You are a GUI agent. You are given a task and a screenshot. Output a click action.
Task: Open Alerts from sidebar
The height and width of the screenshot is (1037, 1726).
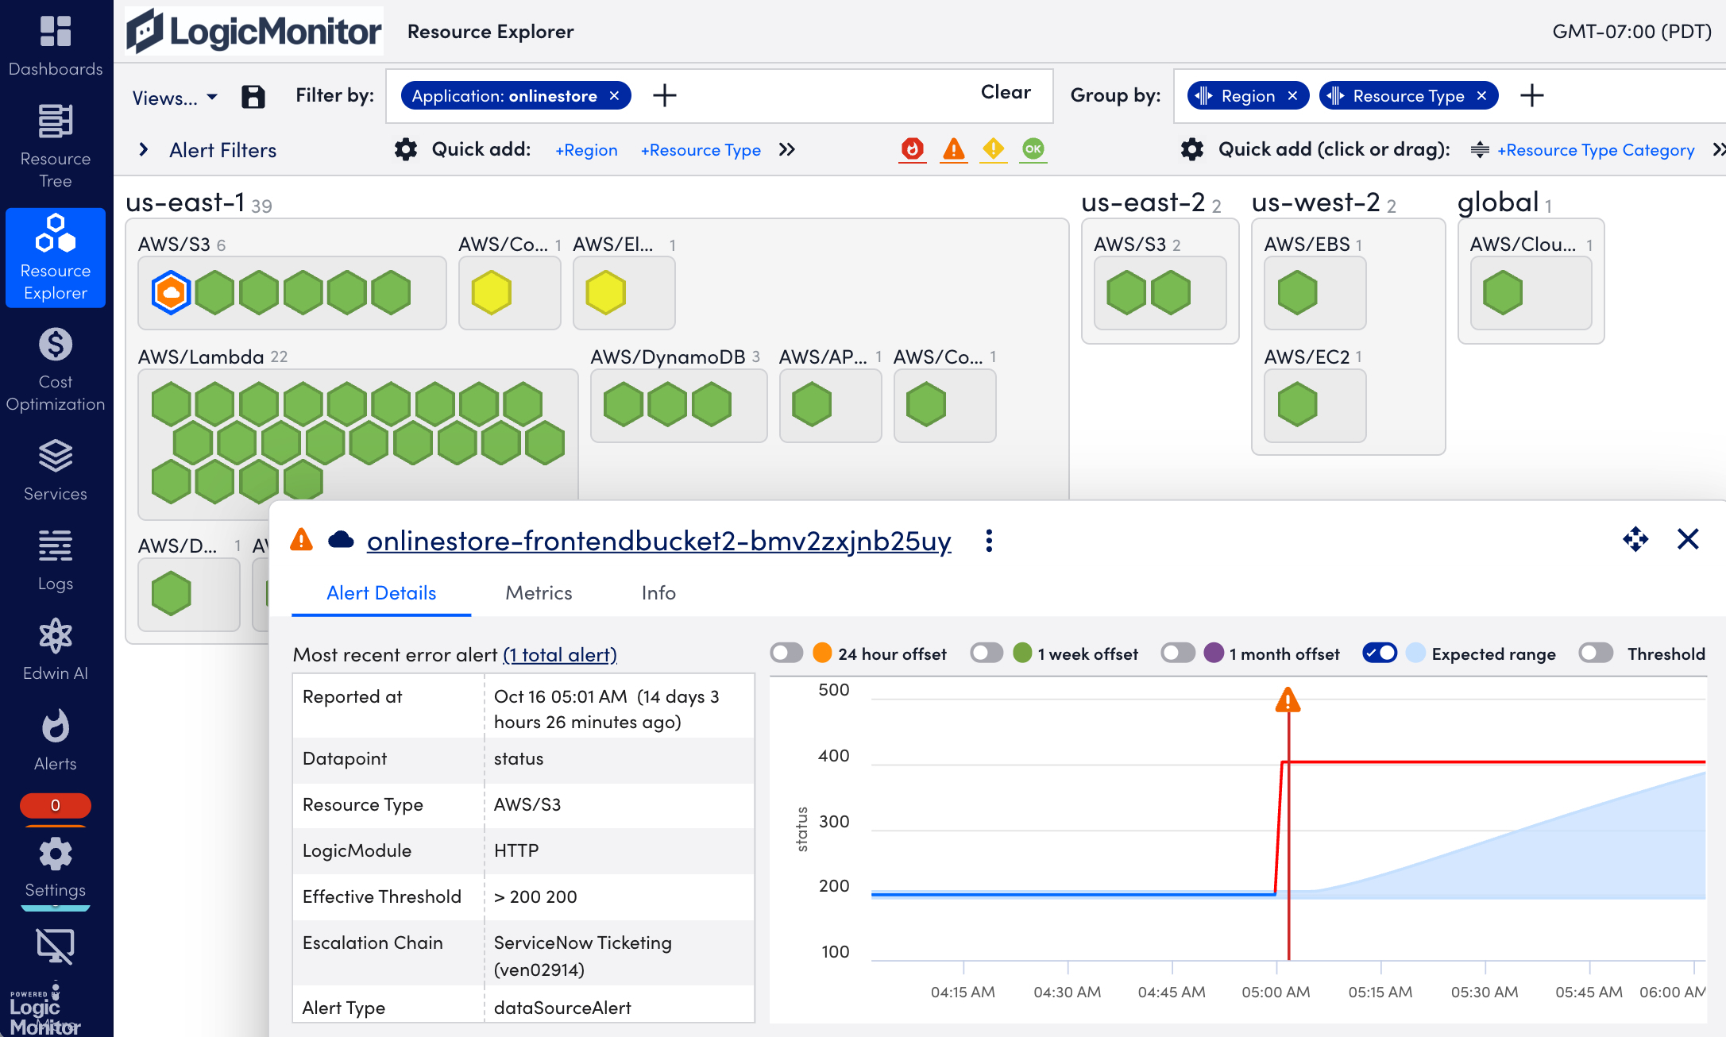(56, 741)
